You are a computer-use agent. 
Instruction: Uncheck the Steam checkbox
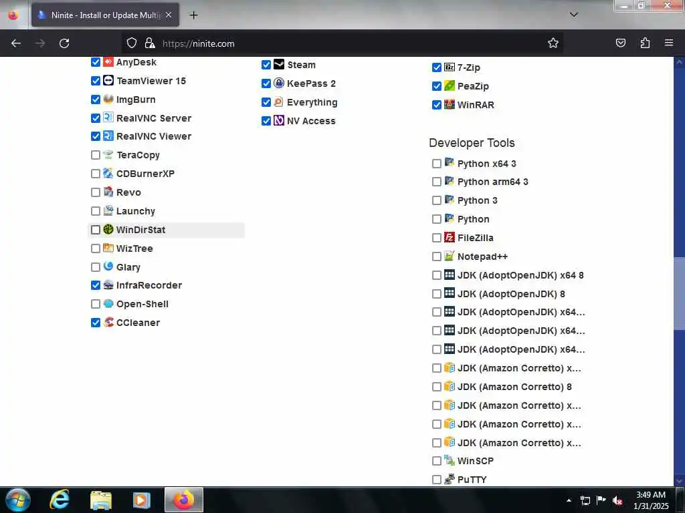pyautogui.click(x=266, y=65)
